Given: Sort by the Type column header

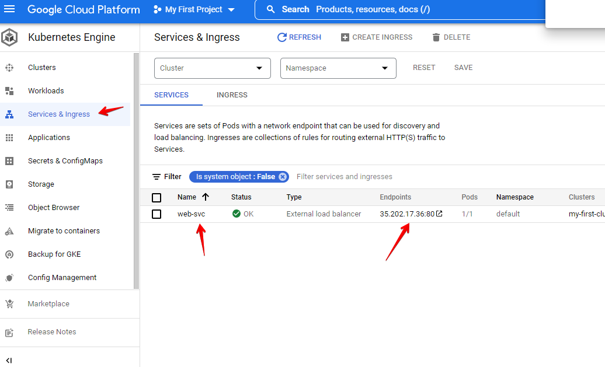Looking at the screenshot, I should (x=294, y=197).
